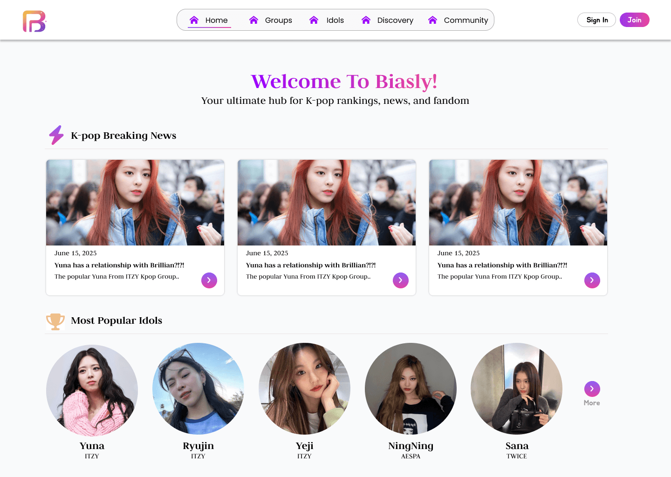Image resolution: width=671 pixels, height=477 pixels.
Task: Click the house icon next to Idols
Action: tap(314, 20)
